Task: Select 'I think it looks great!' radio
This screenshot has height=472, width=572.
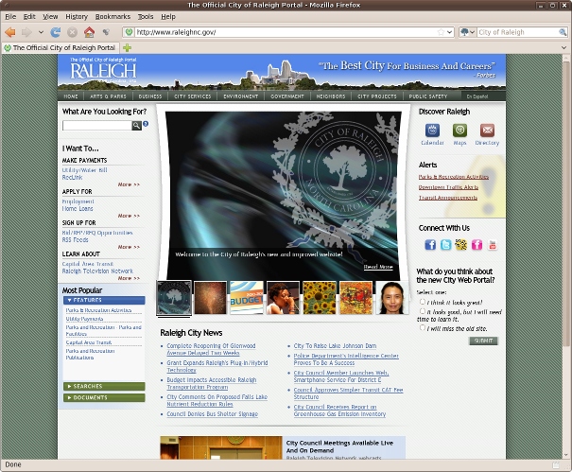Action: coord(422,302)
